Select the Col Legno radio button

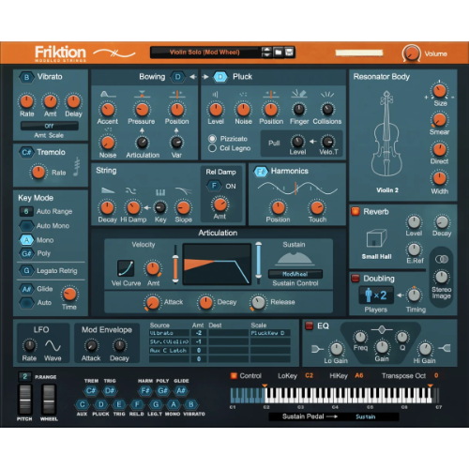(212, 148)
